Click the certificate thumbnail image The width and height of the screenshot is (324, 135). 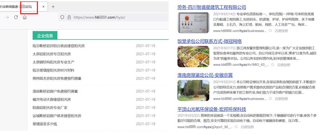pos(193,23)
